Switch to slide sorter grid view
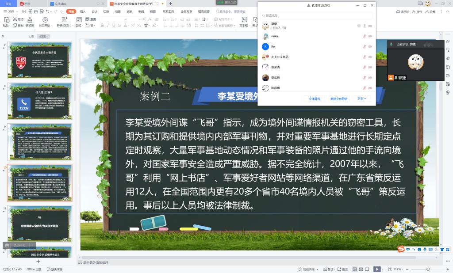The width and height of the screenshot is (453, 273). click(x=361, y=269)
